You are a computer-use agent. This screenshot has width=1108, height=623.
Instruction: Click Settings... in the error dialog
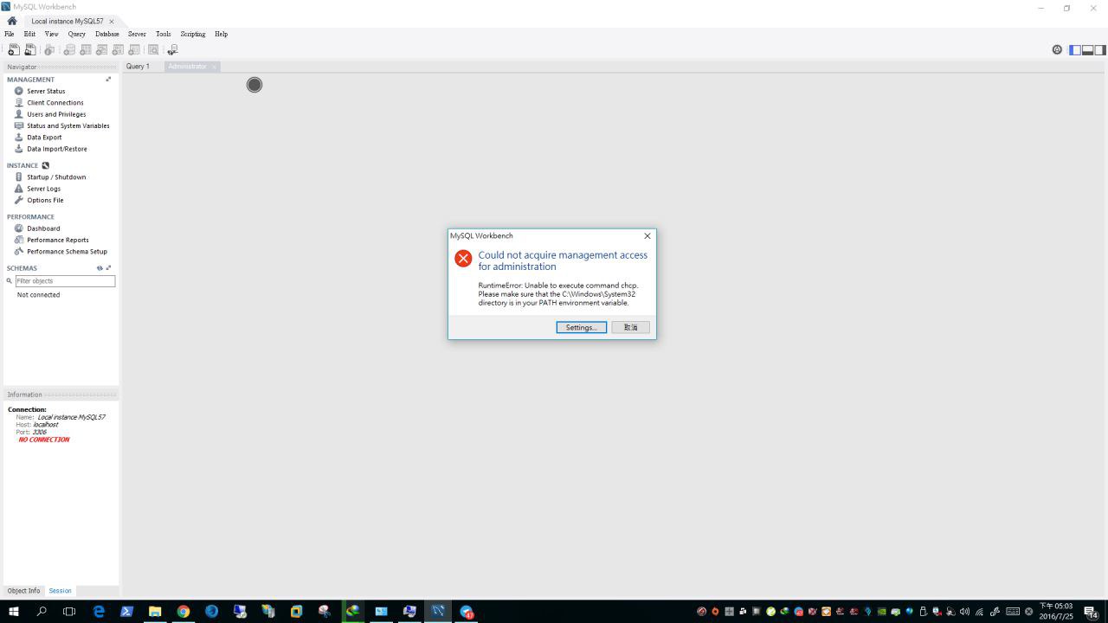point(581,327)
